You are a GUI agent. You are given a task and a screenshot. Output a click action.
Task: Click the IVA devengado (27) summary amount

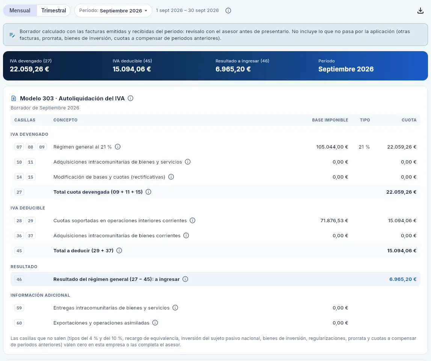tap(29, 69)
